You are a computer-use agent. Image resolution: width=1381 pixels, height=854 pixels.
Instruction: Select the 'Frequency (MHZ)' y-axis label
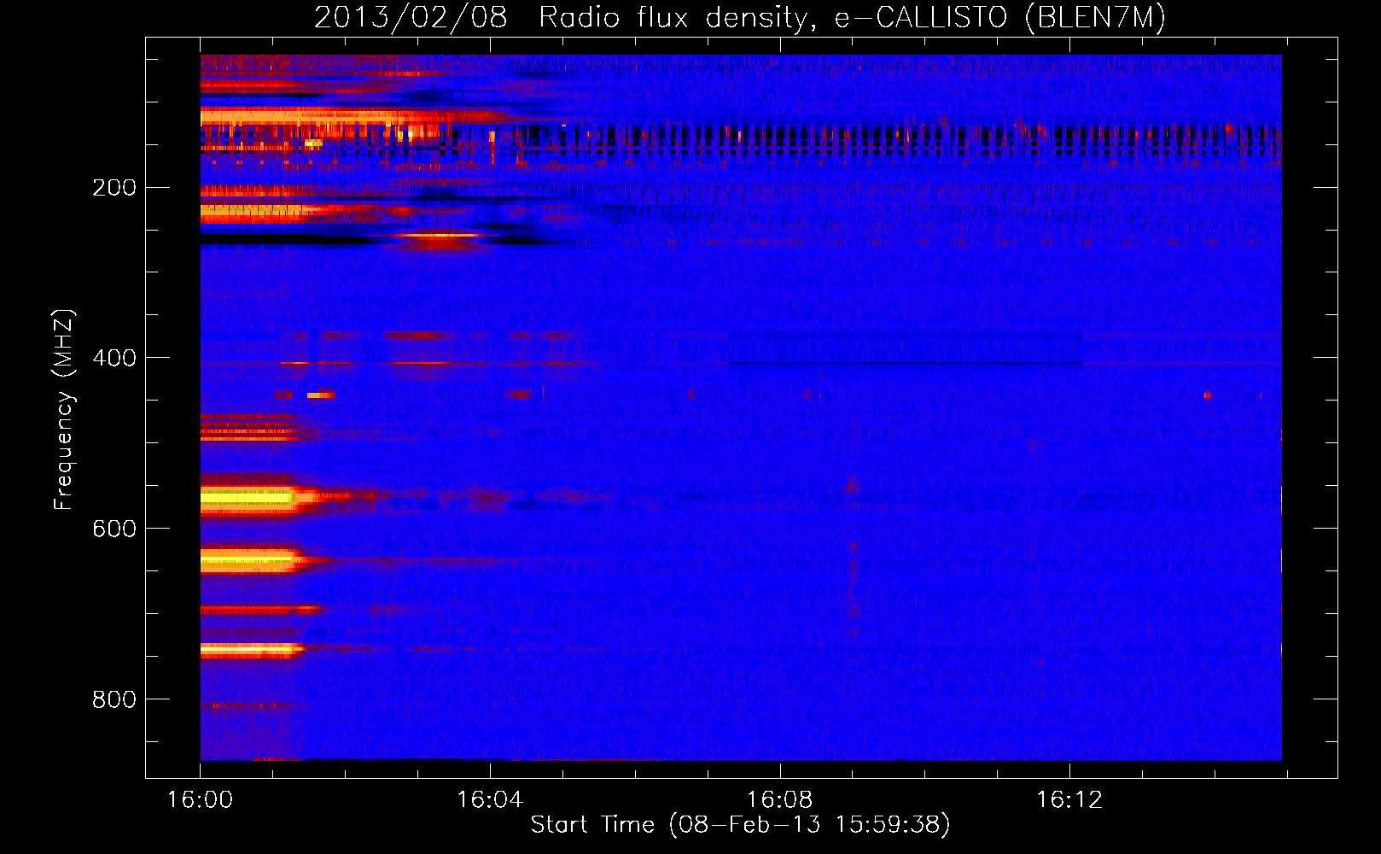click(x=64, y=410)
